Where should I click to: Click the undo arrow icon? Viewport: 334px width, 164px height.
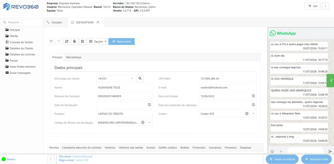point(59,41)
